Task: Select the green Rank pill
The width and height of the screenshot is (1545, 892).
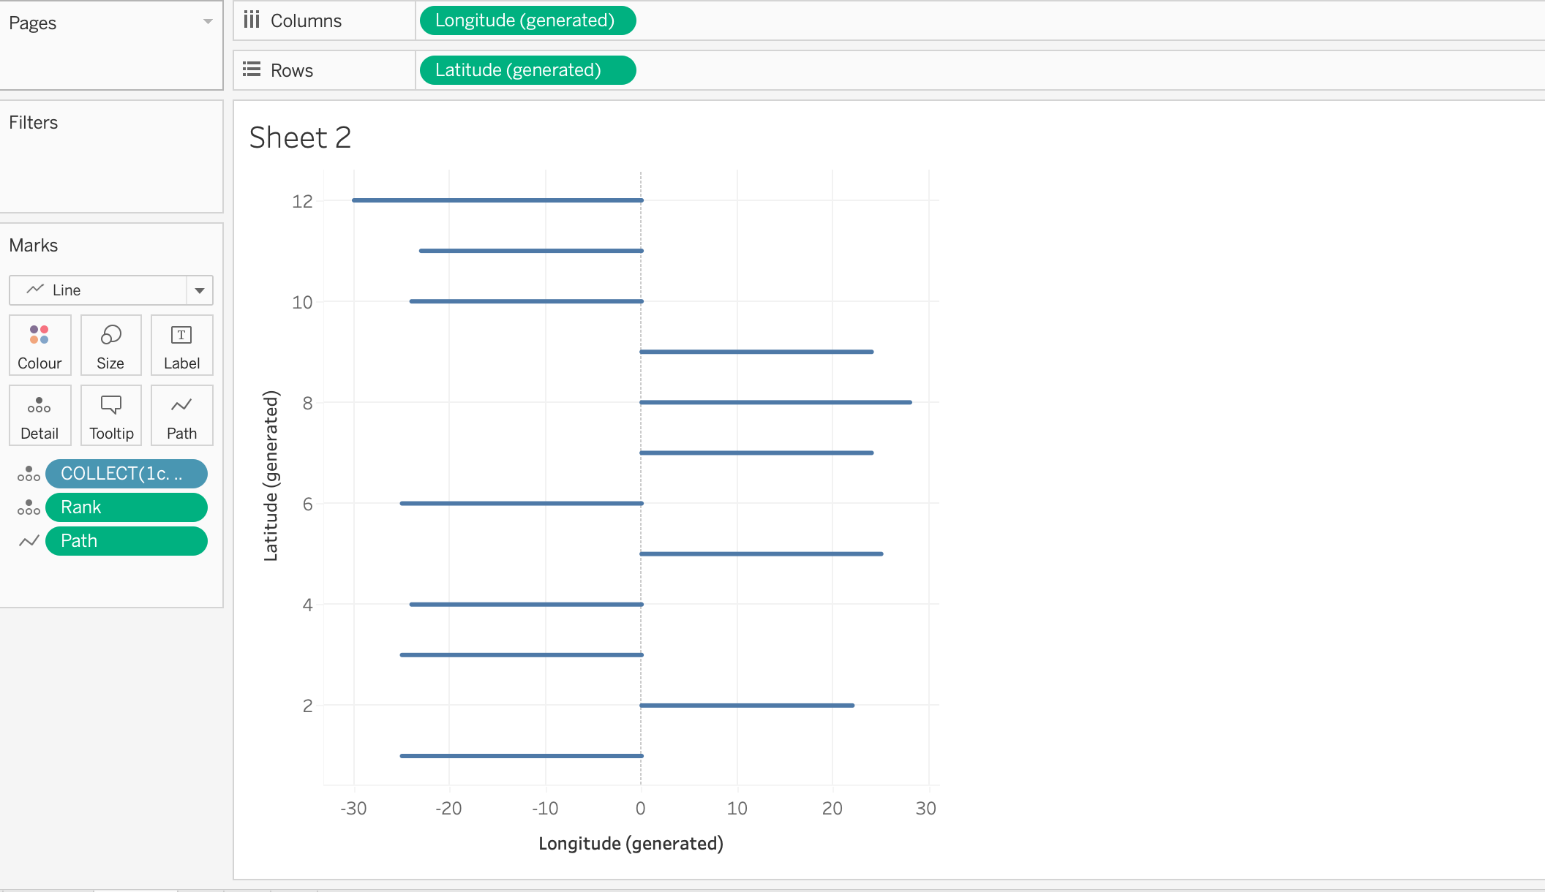Action: click(126, 507)
